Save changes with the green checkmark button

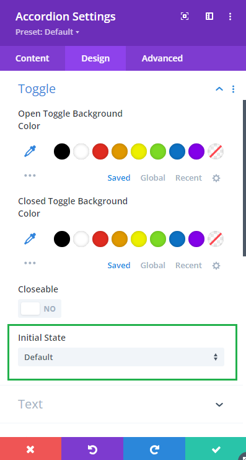click(216, 449)
